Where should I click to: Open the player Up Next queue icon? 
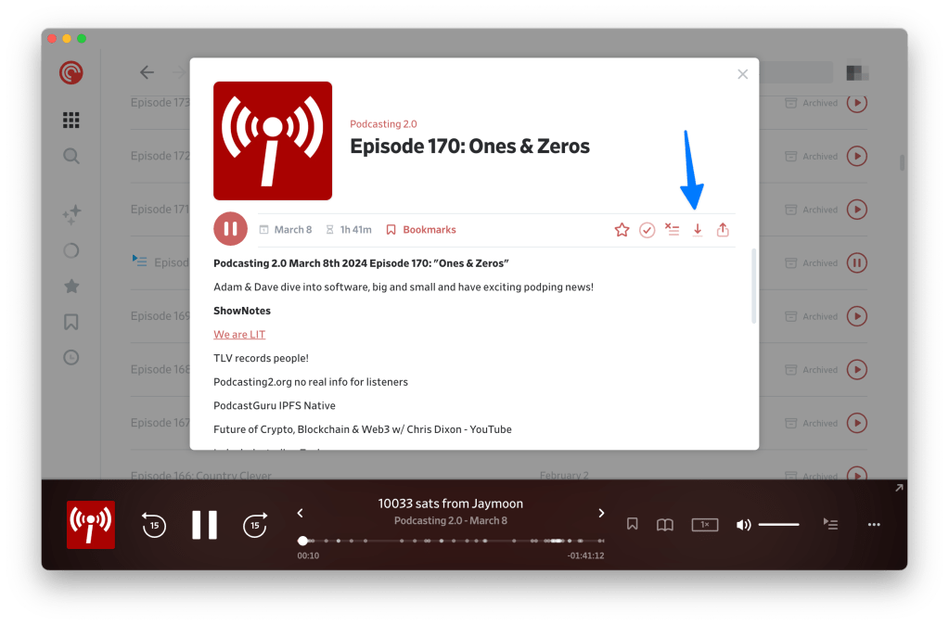pyautogui.click(x=830, y=525)
